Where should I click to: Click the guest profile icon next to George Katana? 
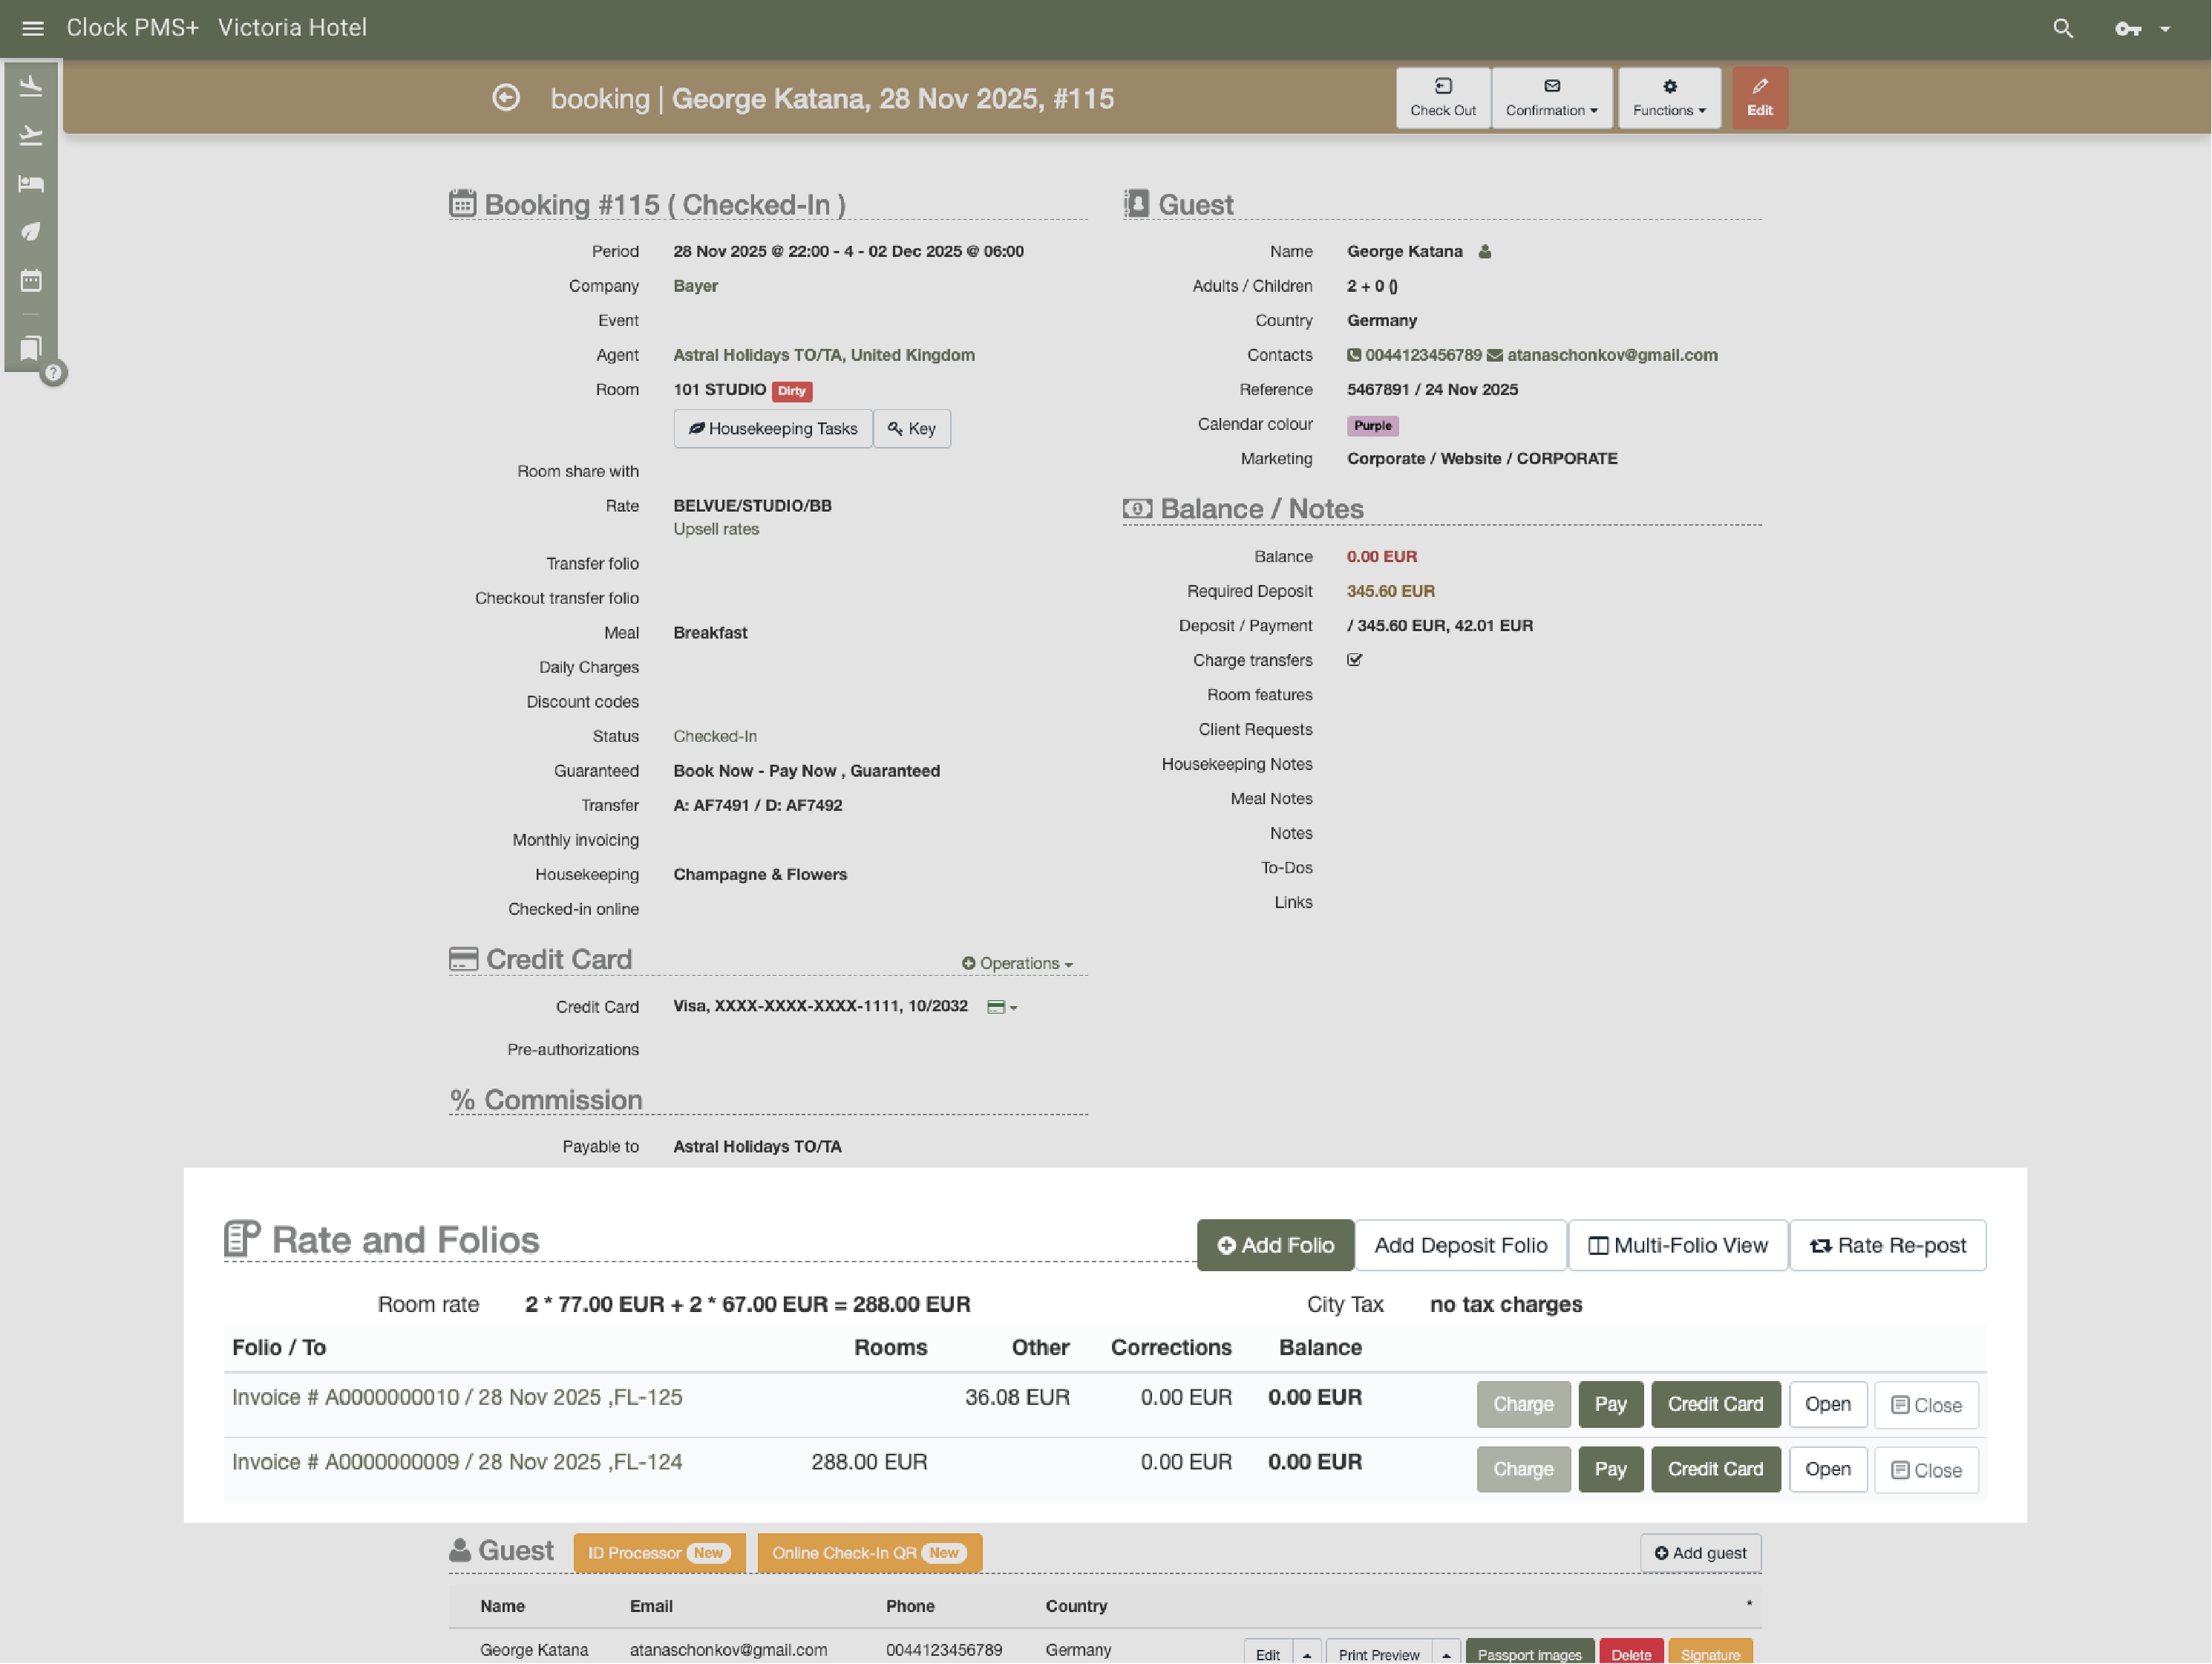(x=1485, y=252)
